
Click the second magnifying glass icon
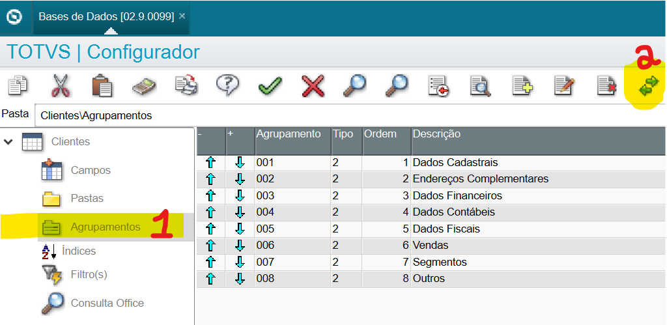coord(397,85)
